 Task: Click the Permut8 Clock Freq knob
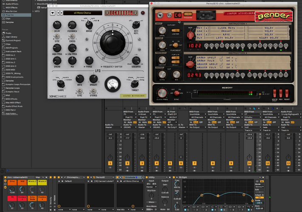click(x=162, y=93)
